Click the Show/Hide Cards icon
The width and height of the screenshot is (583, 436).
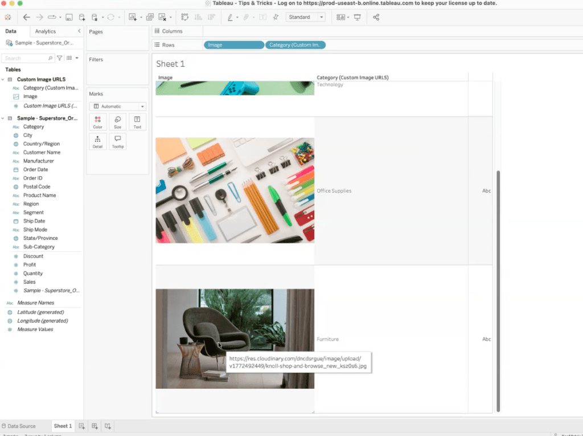point(340,17)
